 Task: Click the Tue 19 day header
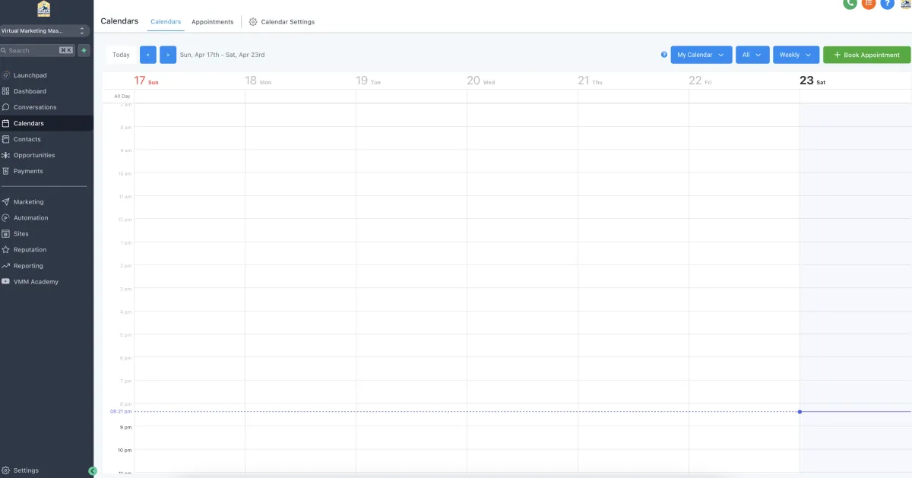(368, 81)
